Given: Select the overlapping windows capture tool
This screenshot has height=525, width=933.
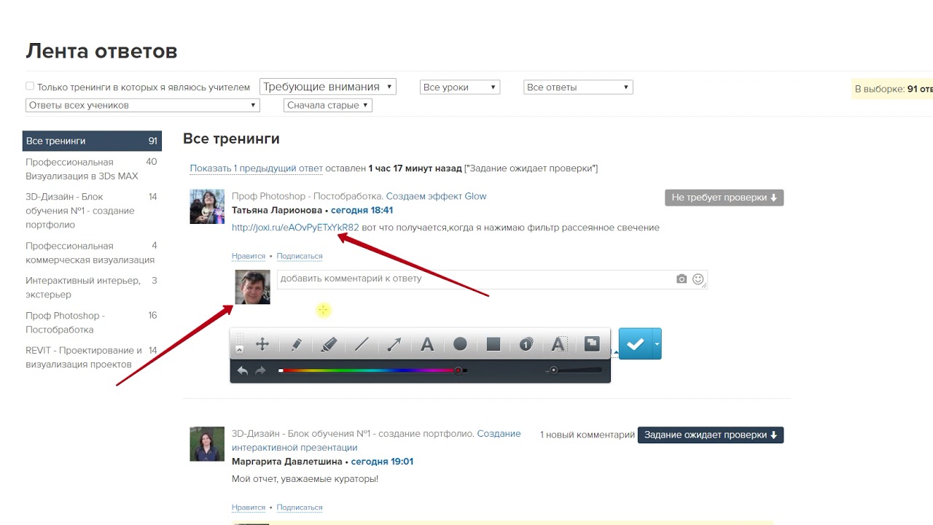Looking at the screenshot, I should point(592,343).
